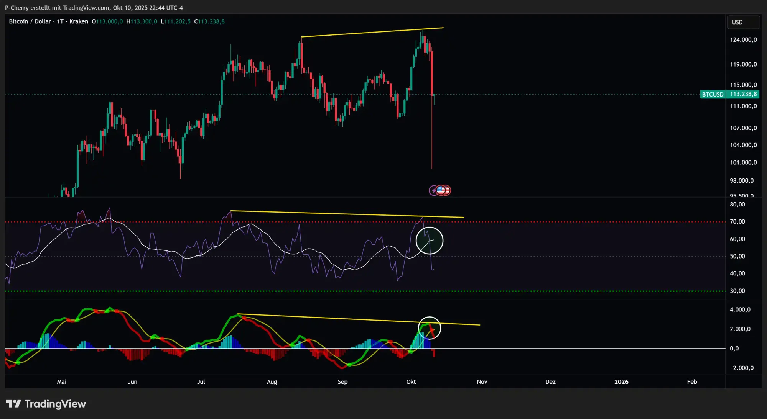Screen dimensions: 767x419
Task: Click the TradingView wordmark link
Action: tap(55, 403)
